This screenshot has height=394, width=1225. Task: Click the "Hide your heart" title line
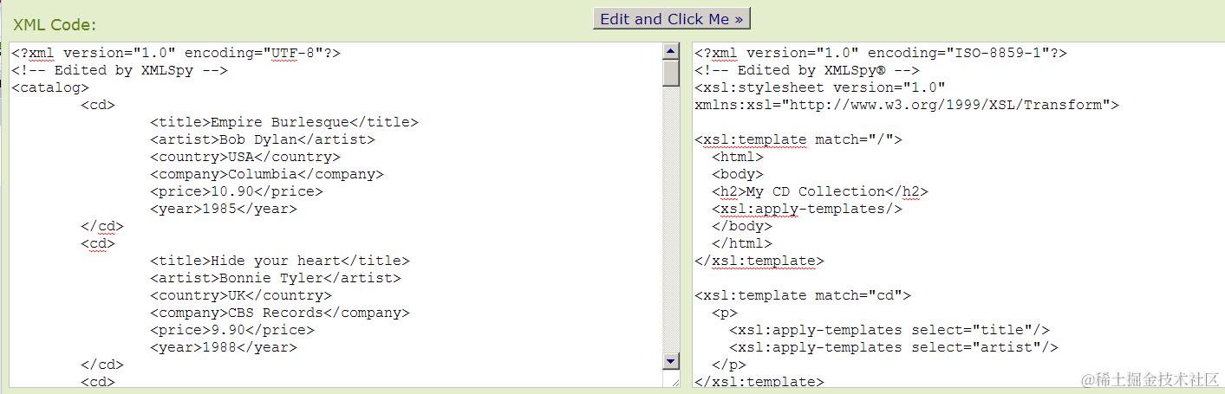click(x=279, y=261)
